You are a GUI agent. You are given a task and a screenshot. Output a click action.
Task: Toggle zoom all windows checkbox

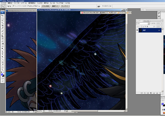[28, 6]
